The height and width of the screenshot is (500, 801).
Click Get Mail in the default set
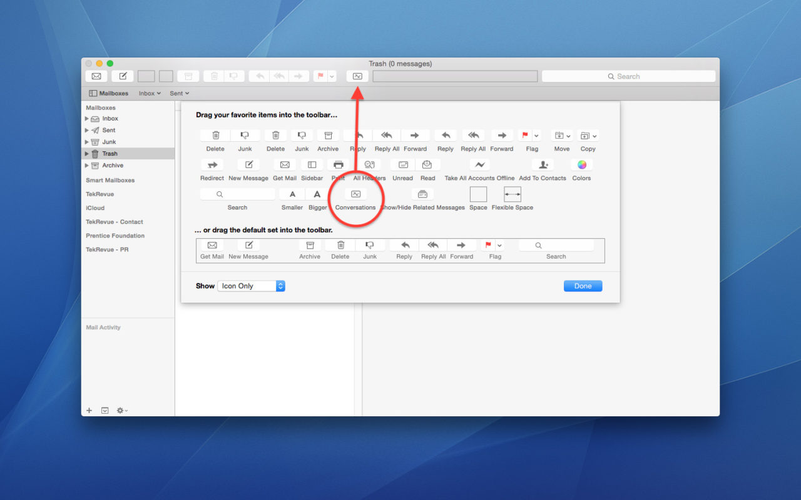(212, 246)
